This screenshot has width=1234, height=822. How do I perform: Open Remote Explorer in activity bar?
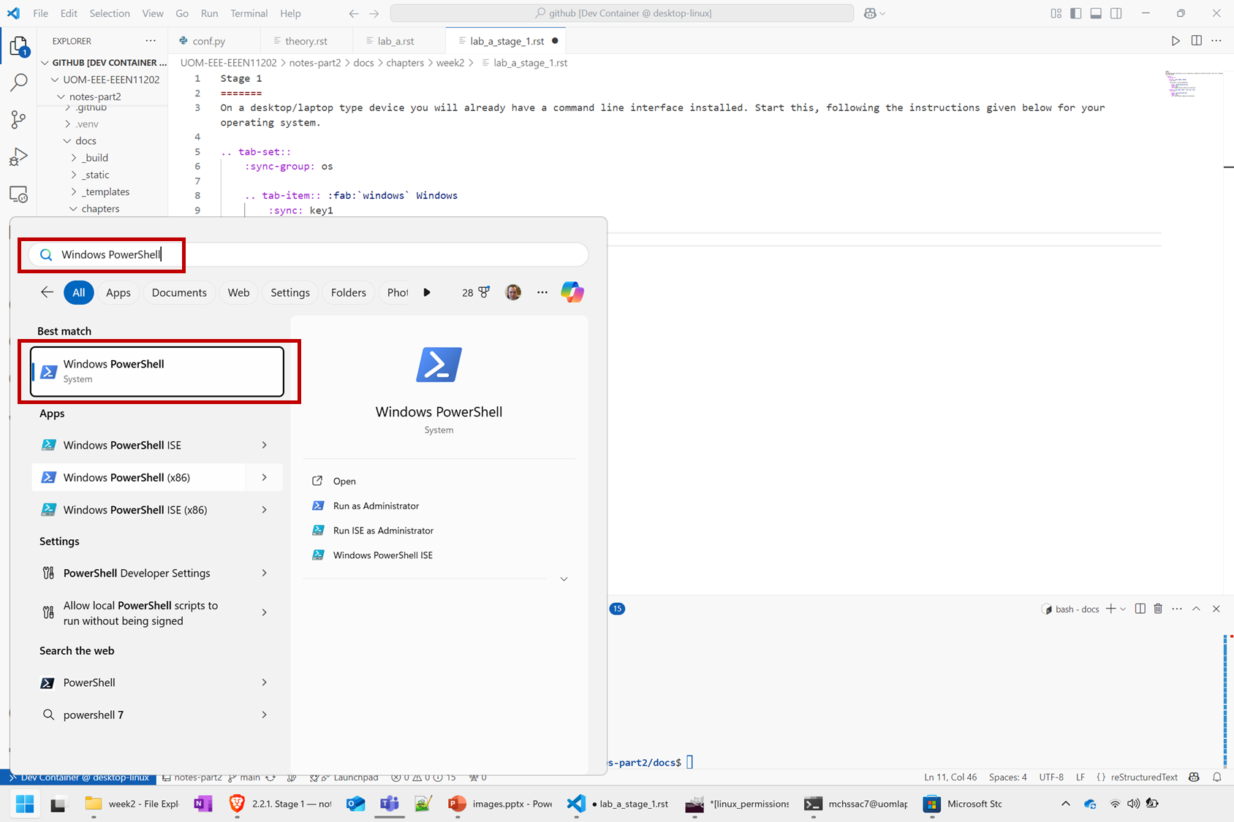(18, 194)
